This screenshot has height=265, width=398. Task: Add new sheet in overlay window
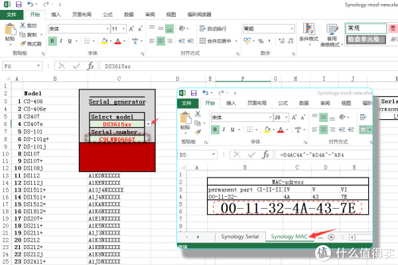(331, 237)
